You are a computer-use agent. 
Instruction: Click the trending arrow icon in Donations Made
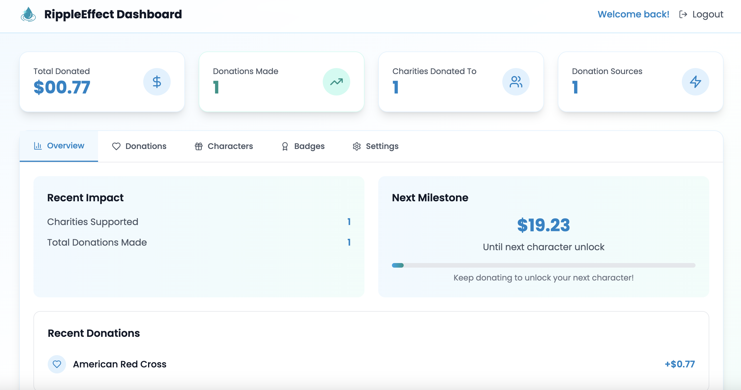[x=336, y=82]
